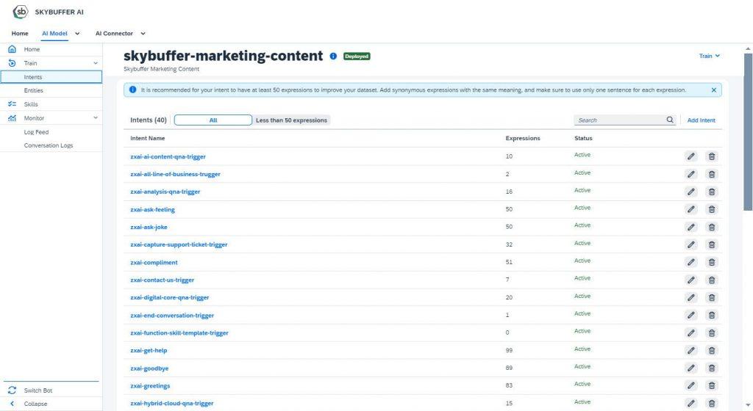Image resolution: width=753 pixels, height=411 pixels.
Task: Go to Home in top navigation
Action: pos(20,34)
